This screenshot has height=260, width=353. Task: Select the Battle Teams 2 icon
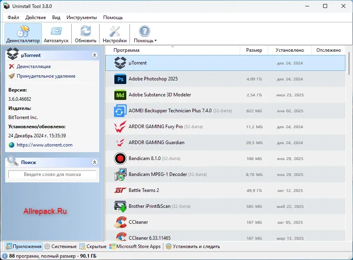click(x=120, y=190)
